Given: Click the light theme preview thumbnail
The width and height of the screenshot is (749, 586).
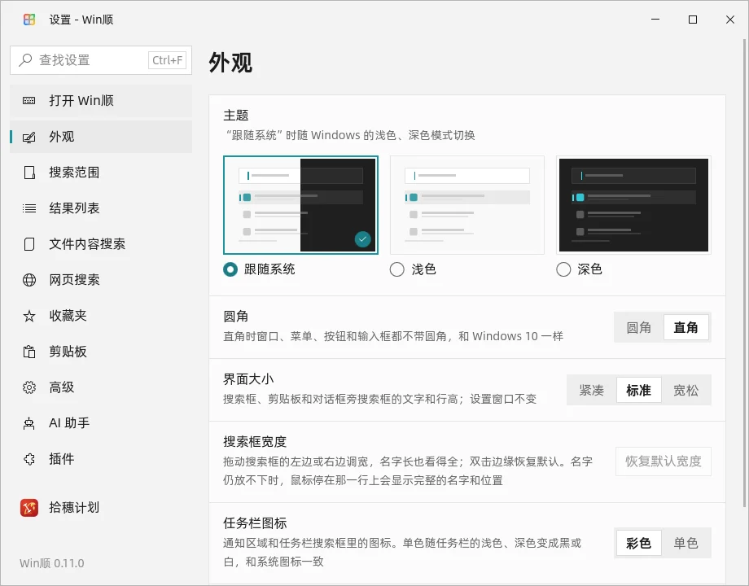Looking at the screenshot, I should (467, 205).
